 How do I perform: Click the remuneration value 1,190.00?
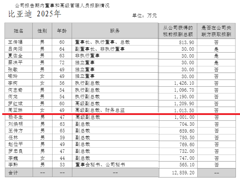184,97
